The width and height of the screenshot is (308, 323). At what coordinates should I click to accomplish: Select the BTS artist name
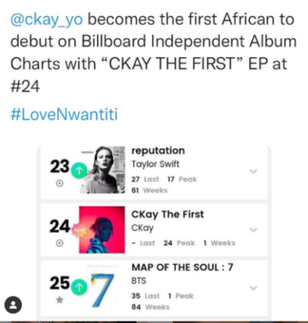(x=139, y=281)
